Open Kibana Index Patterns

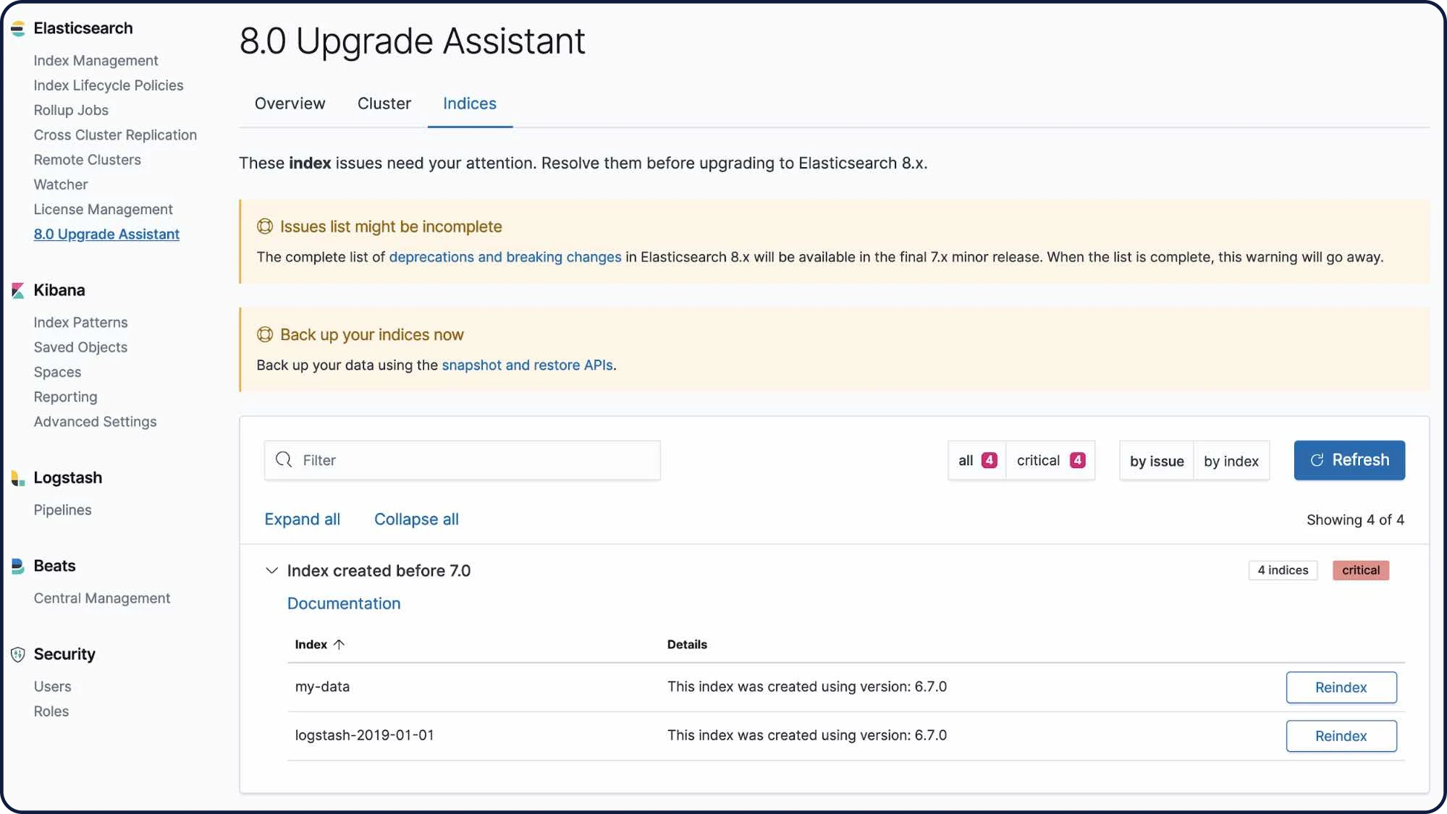pos(80,323)
